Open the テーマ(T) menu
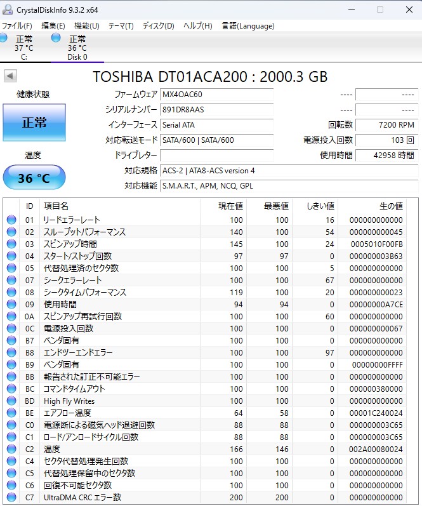Image resolution: width=422 pixels, height=506 pixels. click(x=121, y=26)
